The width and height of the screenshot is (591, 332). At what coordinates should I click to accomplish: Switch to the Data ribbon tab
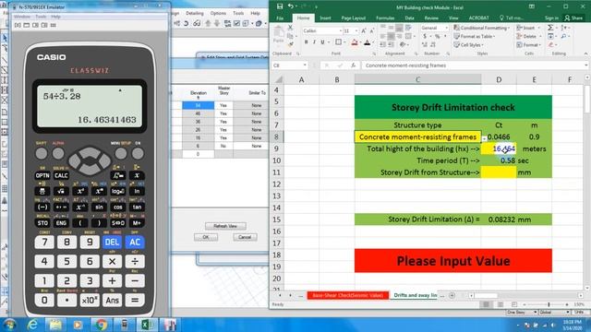(409, 18)
